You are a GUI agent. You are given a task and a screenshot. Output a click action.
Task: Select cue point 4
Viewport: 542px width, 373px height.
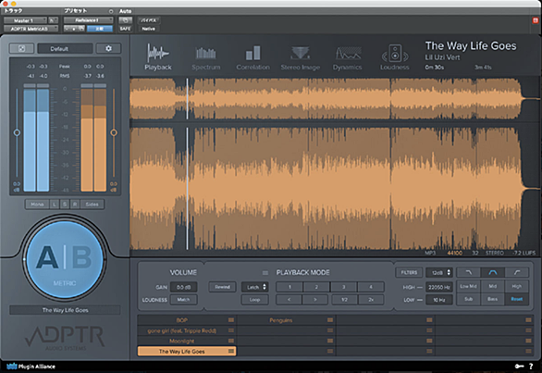371,287
